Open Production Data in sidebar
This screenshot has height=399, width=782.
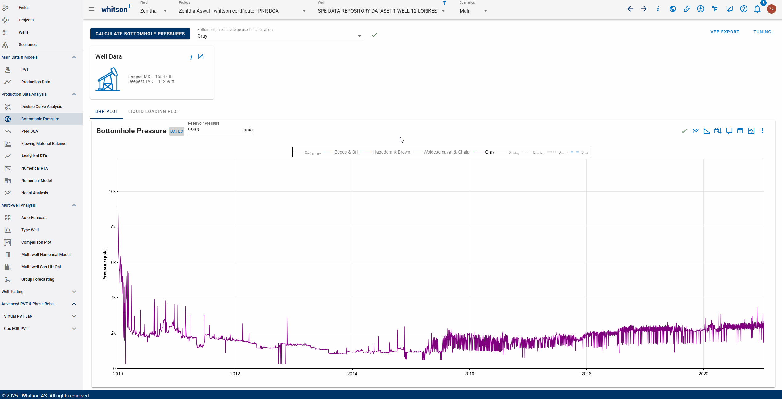41,82
